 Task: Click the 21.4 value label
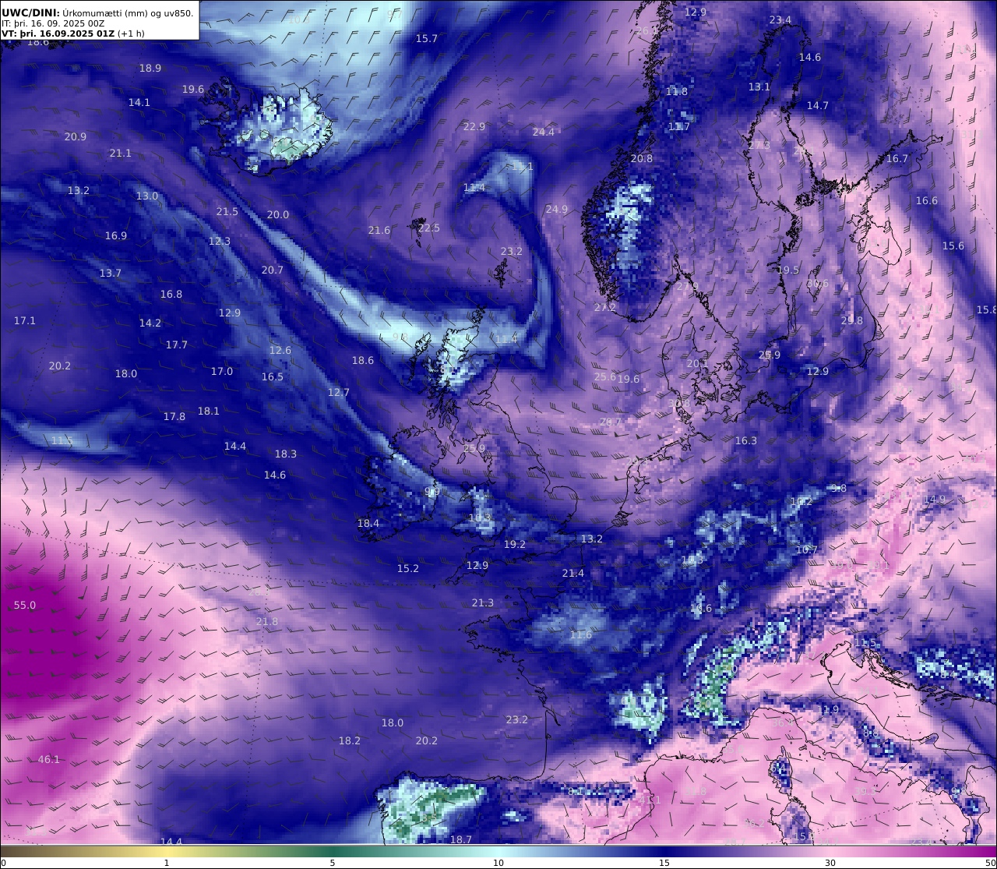[x=573, y=573]
